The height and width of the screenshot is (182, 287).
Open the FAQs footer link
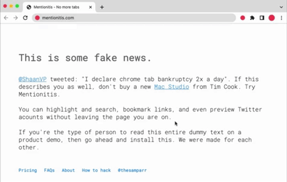(x=49, y=170)
